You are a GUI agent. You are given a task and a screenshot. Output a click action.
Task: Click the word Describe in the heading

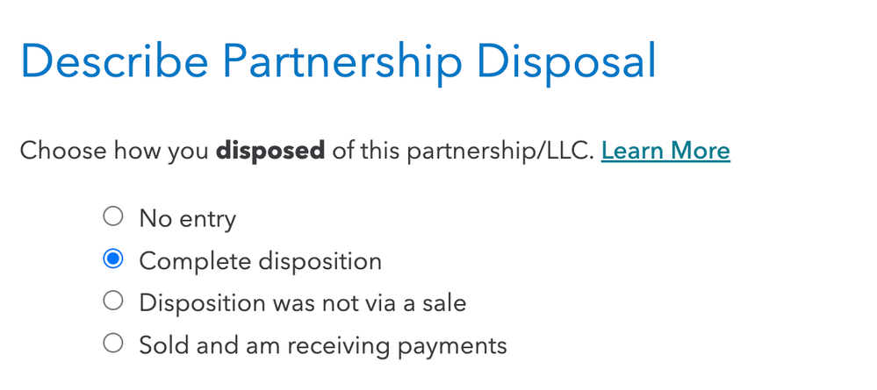115,60
